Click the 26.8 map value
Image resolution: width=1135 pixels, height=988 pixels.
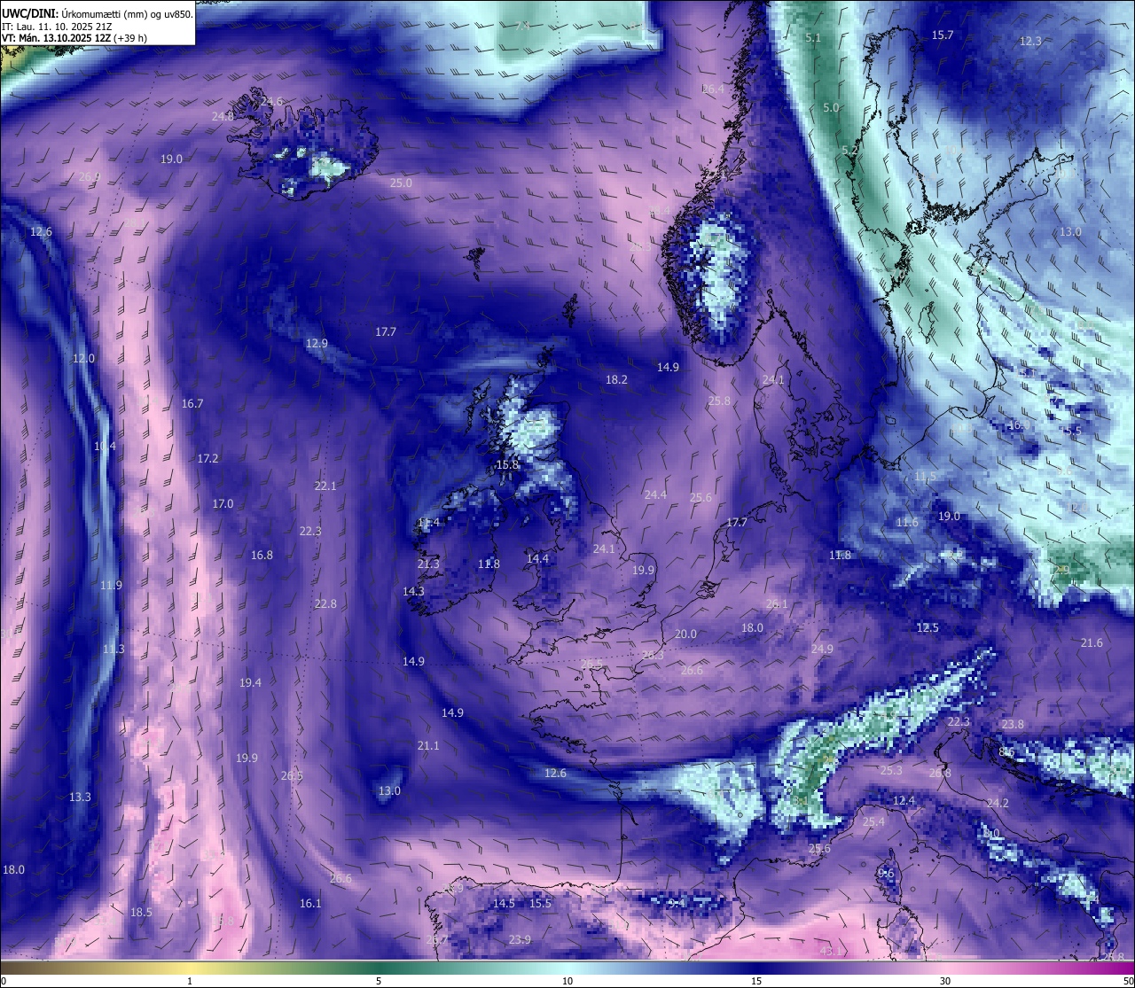(940, 774)
